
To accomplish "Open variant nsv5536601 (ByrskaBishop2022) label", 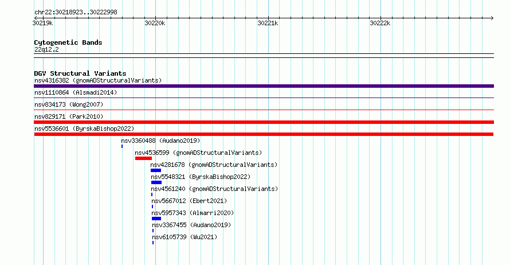I will click(x=84, y=128).
